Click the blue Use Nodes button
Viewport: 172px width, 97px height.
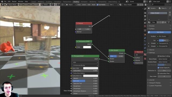(x=159, y=32)
